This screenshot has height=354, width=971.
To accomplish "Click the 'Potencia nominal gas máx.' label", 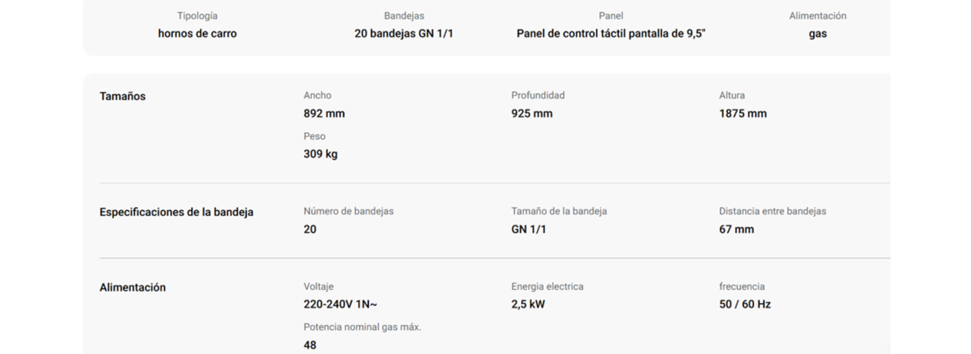I will (362, 327).
